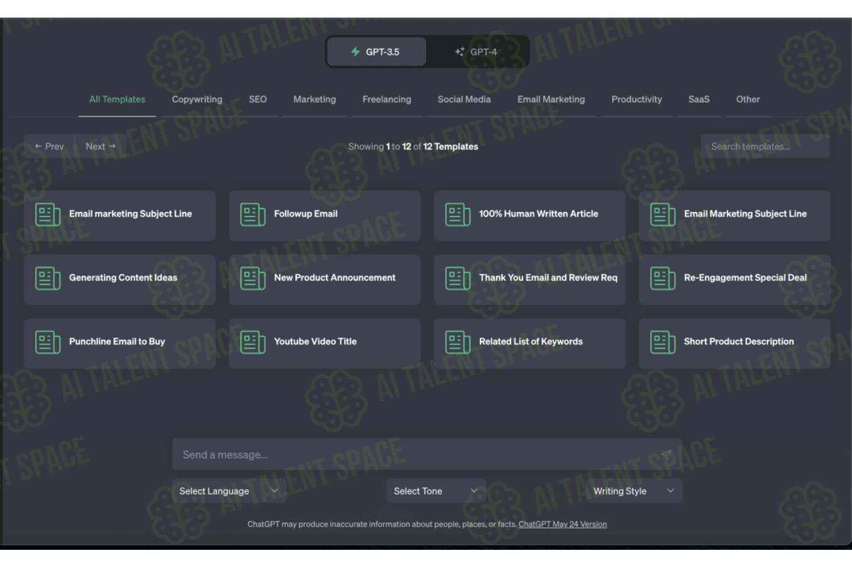Open the SaaS tab
This screenshot has width=852, height=568.
(x=699, y=99)
